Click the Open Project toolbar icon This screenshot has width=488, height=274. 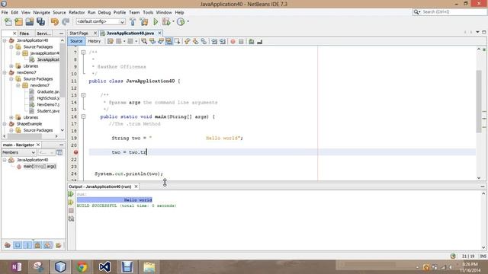(30, 22)
